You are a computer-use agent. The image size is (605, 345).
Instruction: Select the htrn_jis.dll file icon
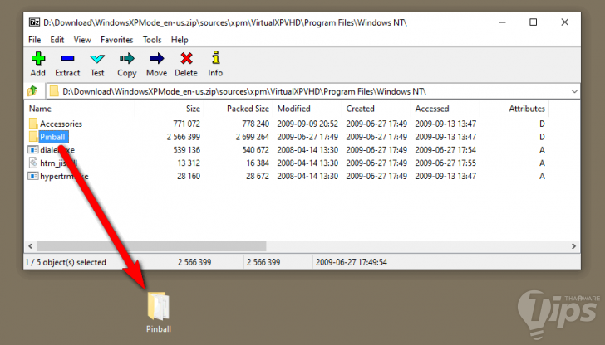(x=33, y=163)
